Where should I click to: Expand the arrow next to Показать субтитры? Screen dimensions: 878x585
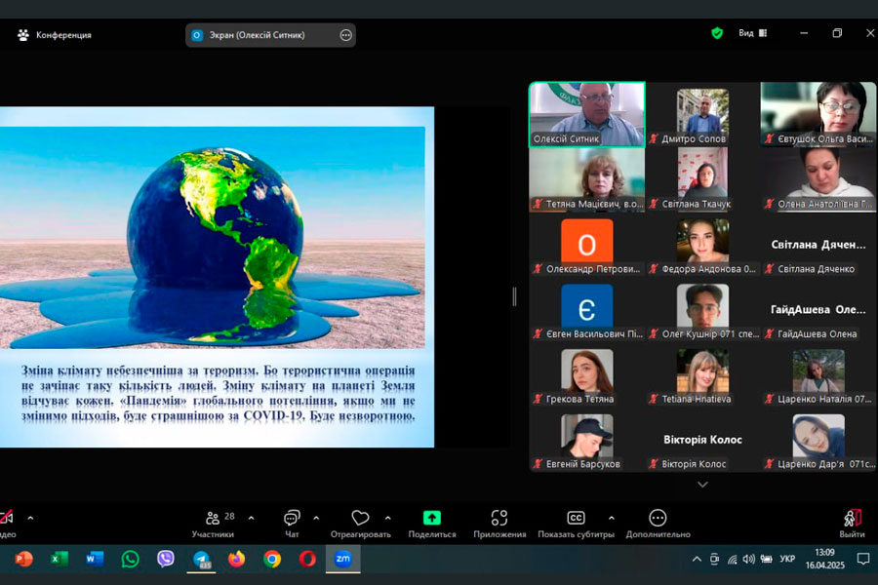pos(611,518)
